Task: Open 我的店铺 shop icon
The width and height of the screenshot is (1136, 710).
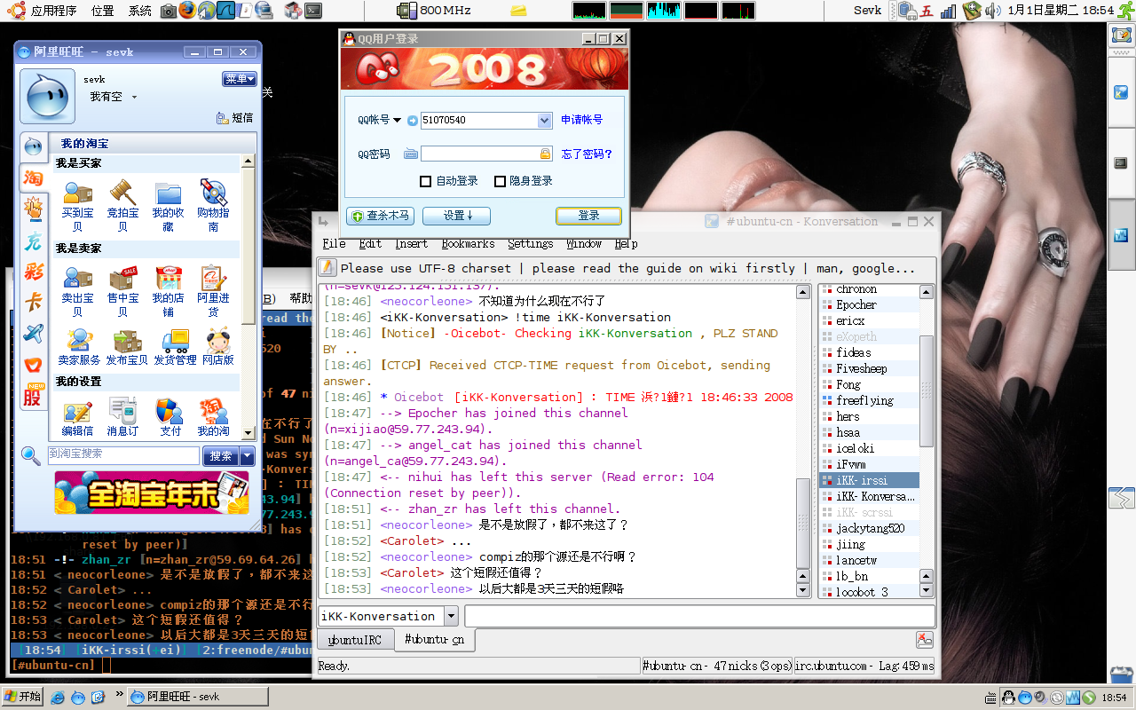Action: click(x=168, y=291)
